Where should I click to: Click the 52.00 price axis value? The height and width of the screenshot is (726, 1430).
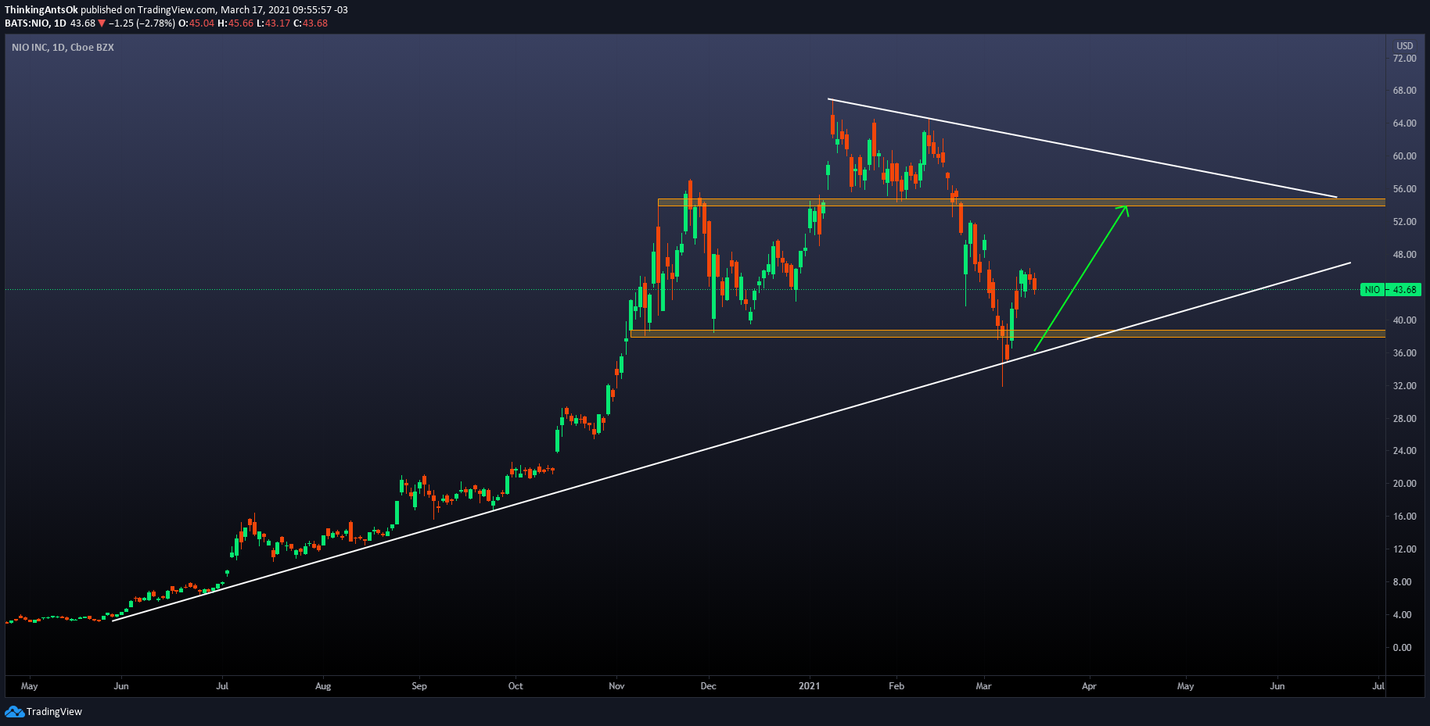[1404, 222]
